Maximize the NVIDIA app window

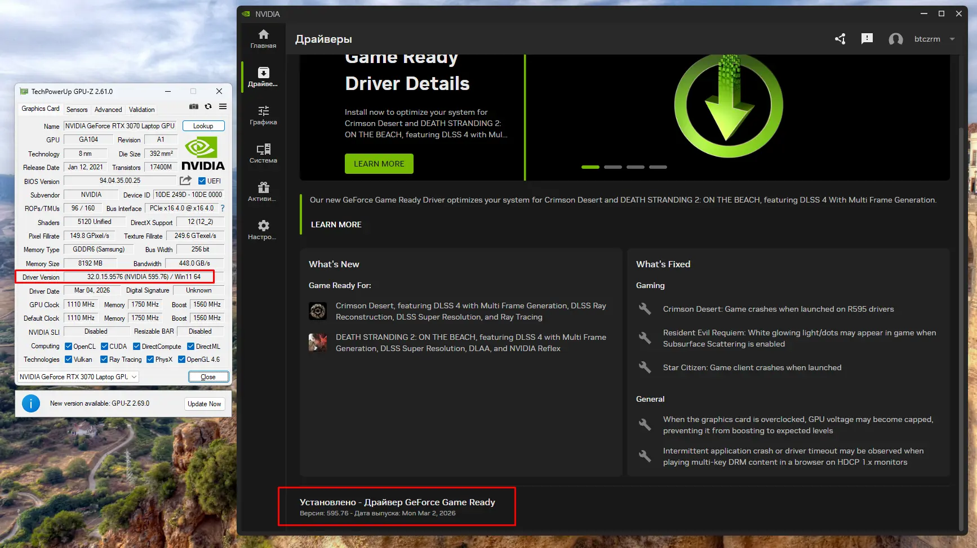(942, 14)
